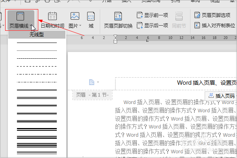Screen dimensions: 237x158
Task: Click the document layout icon beside header
Action: [91, 82]
